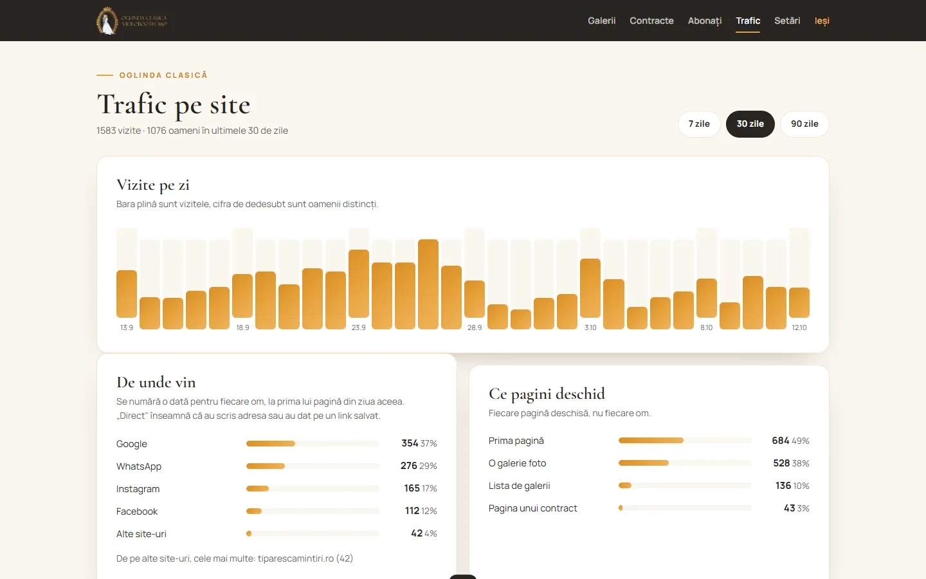Click the Google source row label

132,444
